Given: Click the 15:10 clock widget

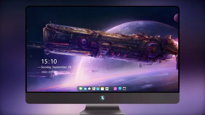Looking at the screenshot, I should [49, 61].
